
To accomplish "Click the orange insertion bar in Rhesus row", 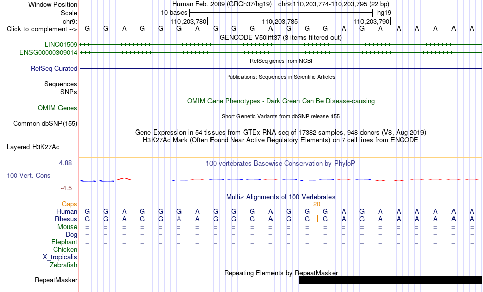I will coord(317,219).
